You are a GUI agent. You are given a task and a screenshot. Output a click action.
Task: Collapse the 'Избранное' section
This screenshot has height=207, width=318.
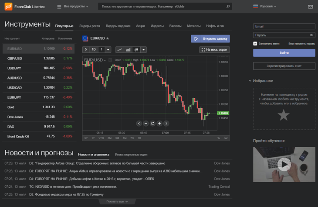pos(250,81)
